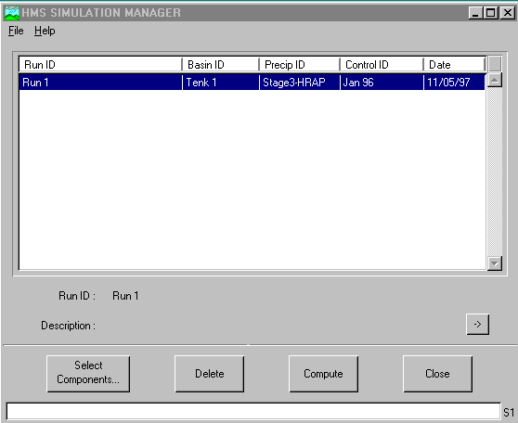Click the Compute button
518x423 pixels.
323,374
